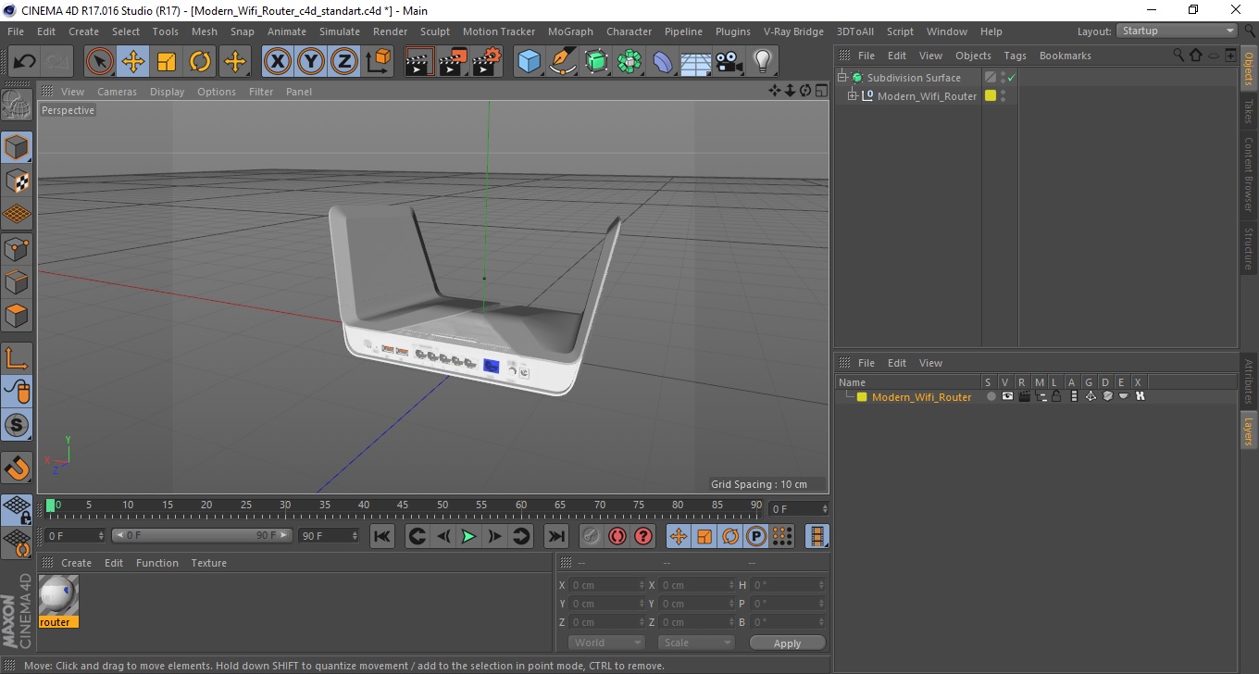The width and height of the screenshot is (1259, 674).
Task: Toggle layer Lock icon
Action: 1056,396
